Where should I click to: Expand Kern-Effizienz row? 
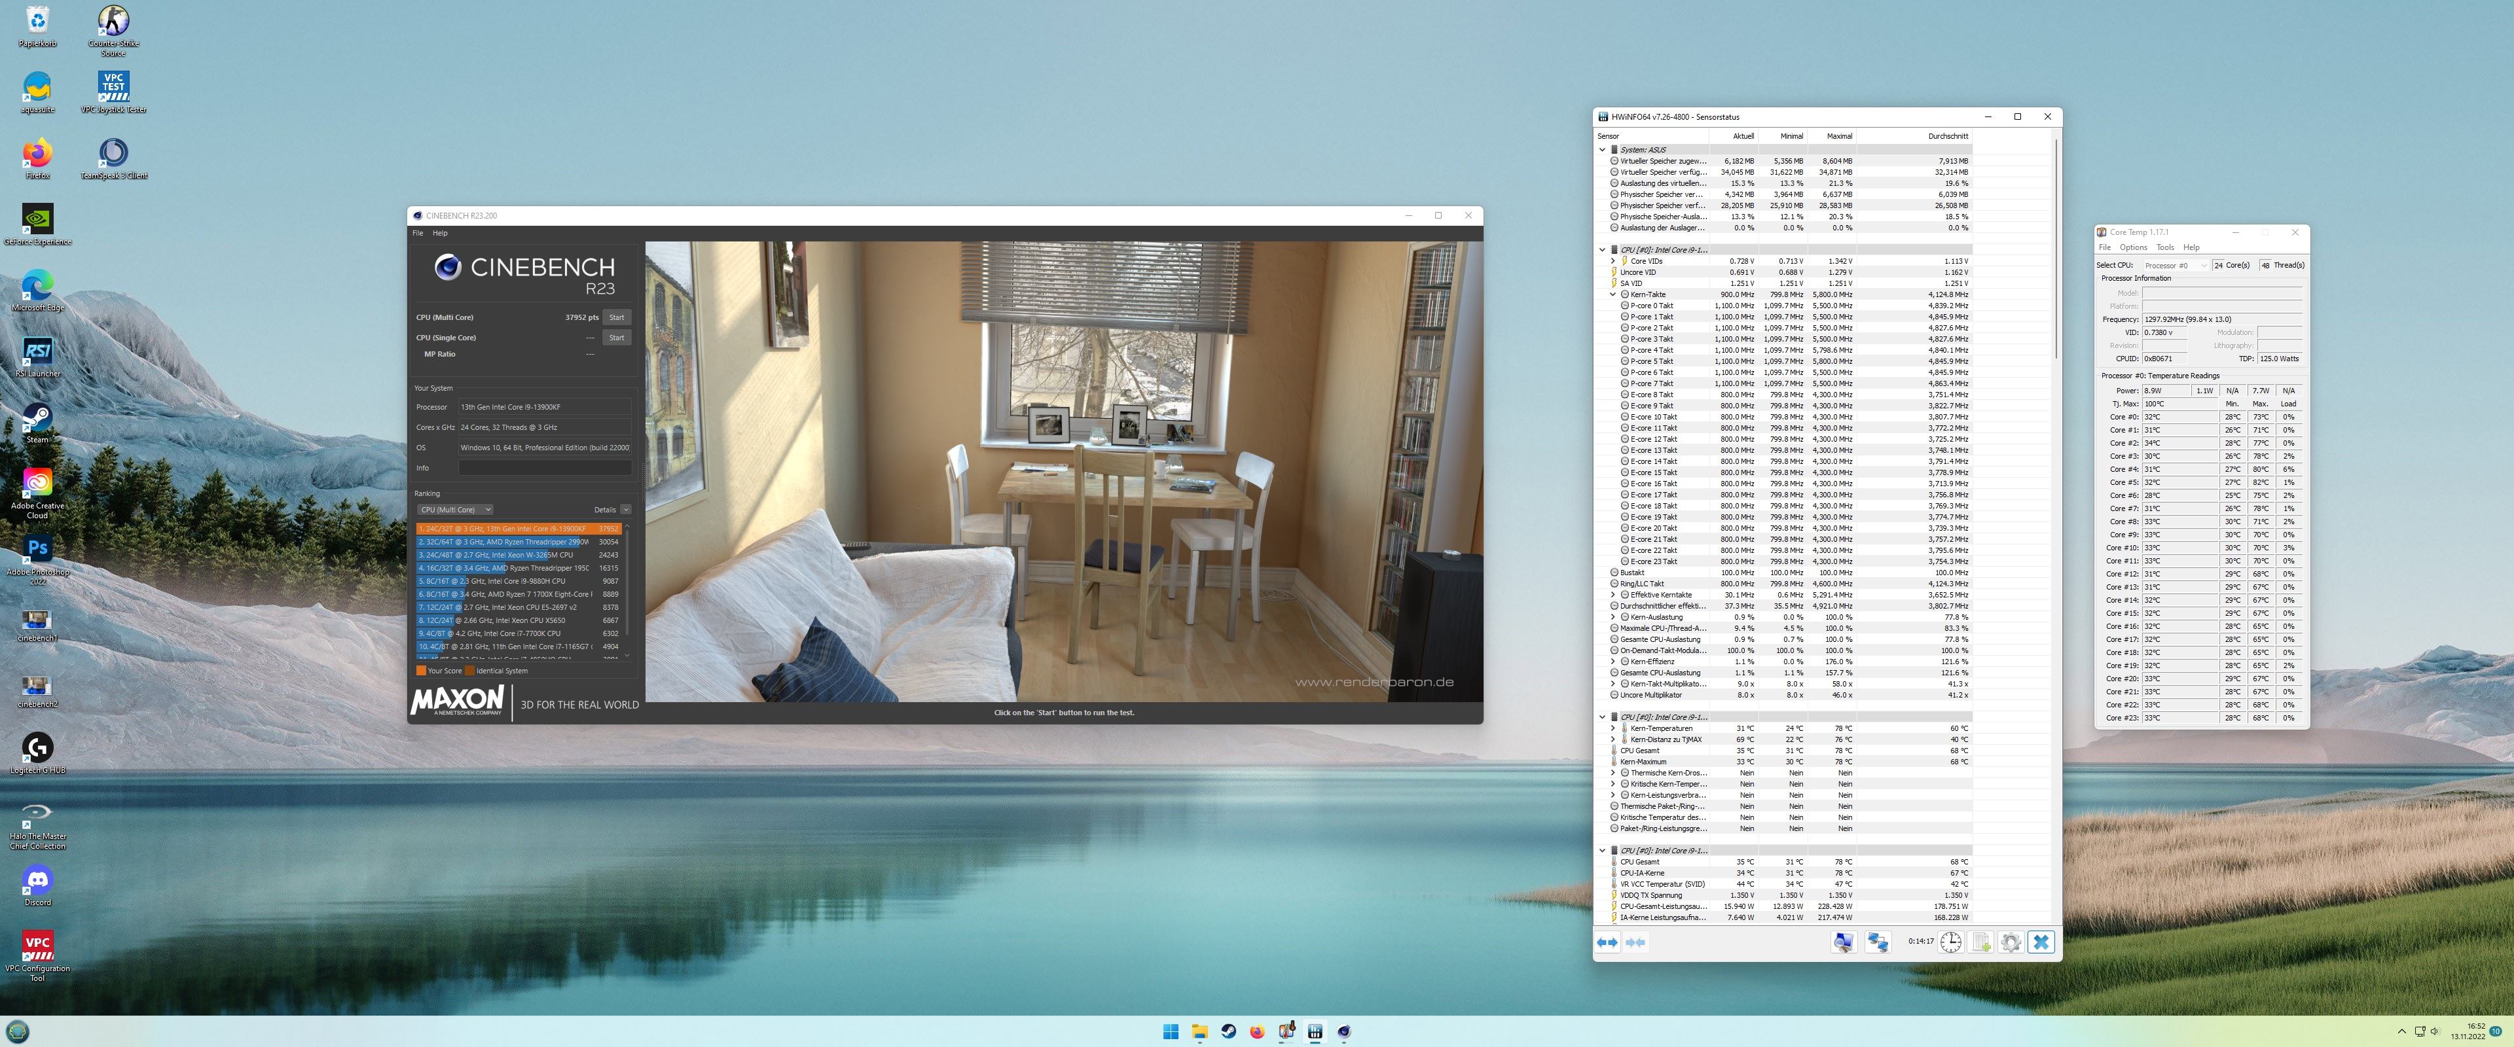(x=1612, y=662)
